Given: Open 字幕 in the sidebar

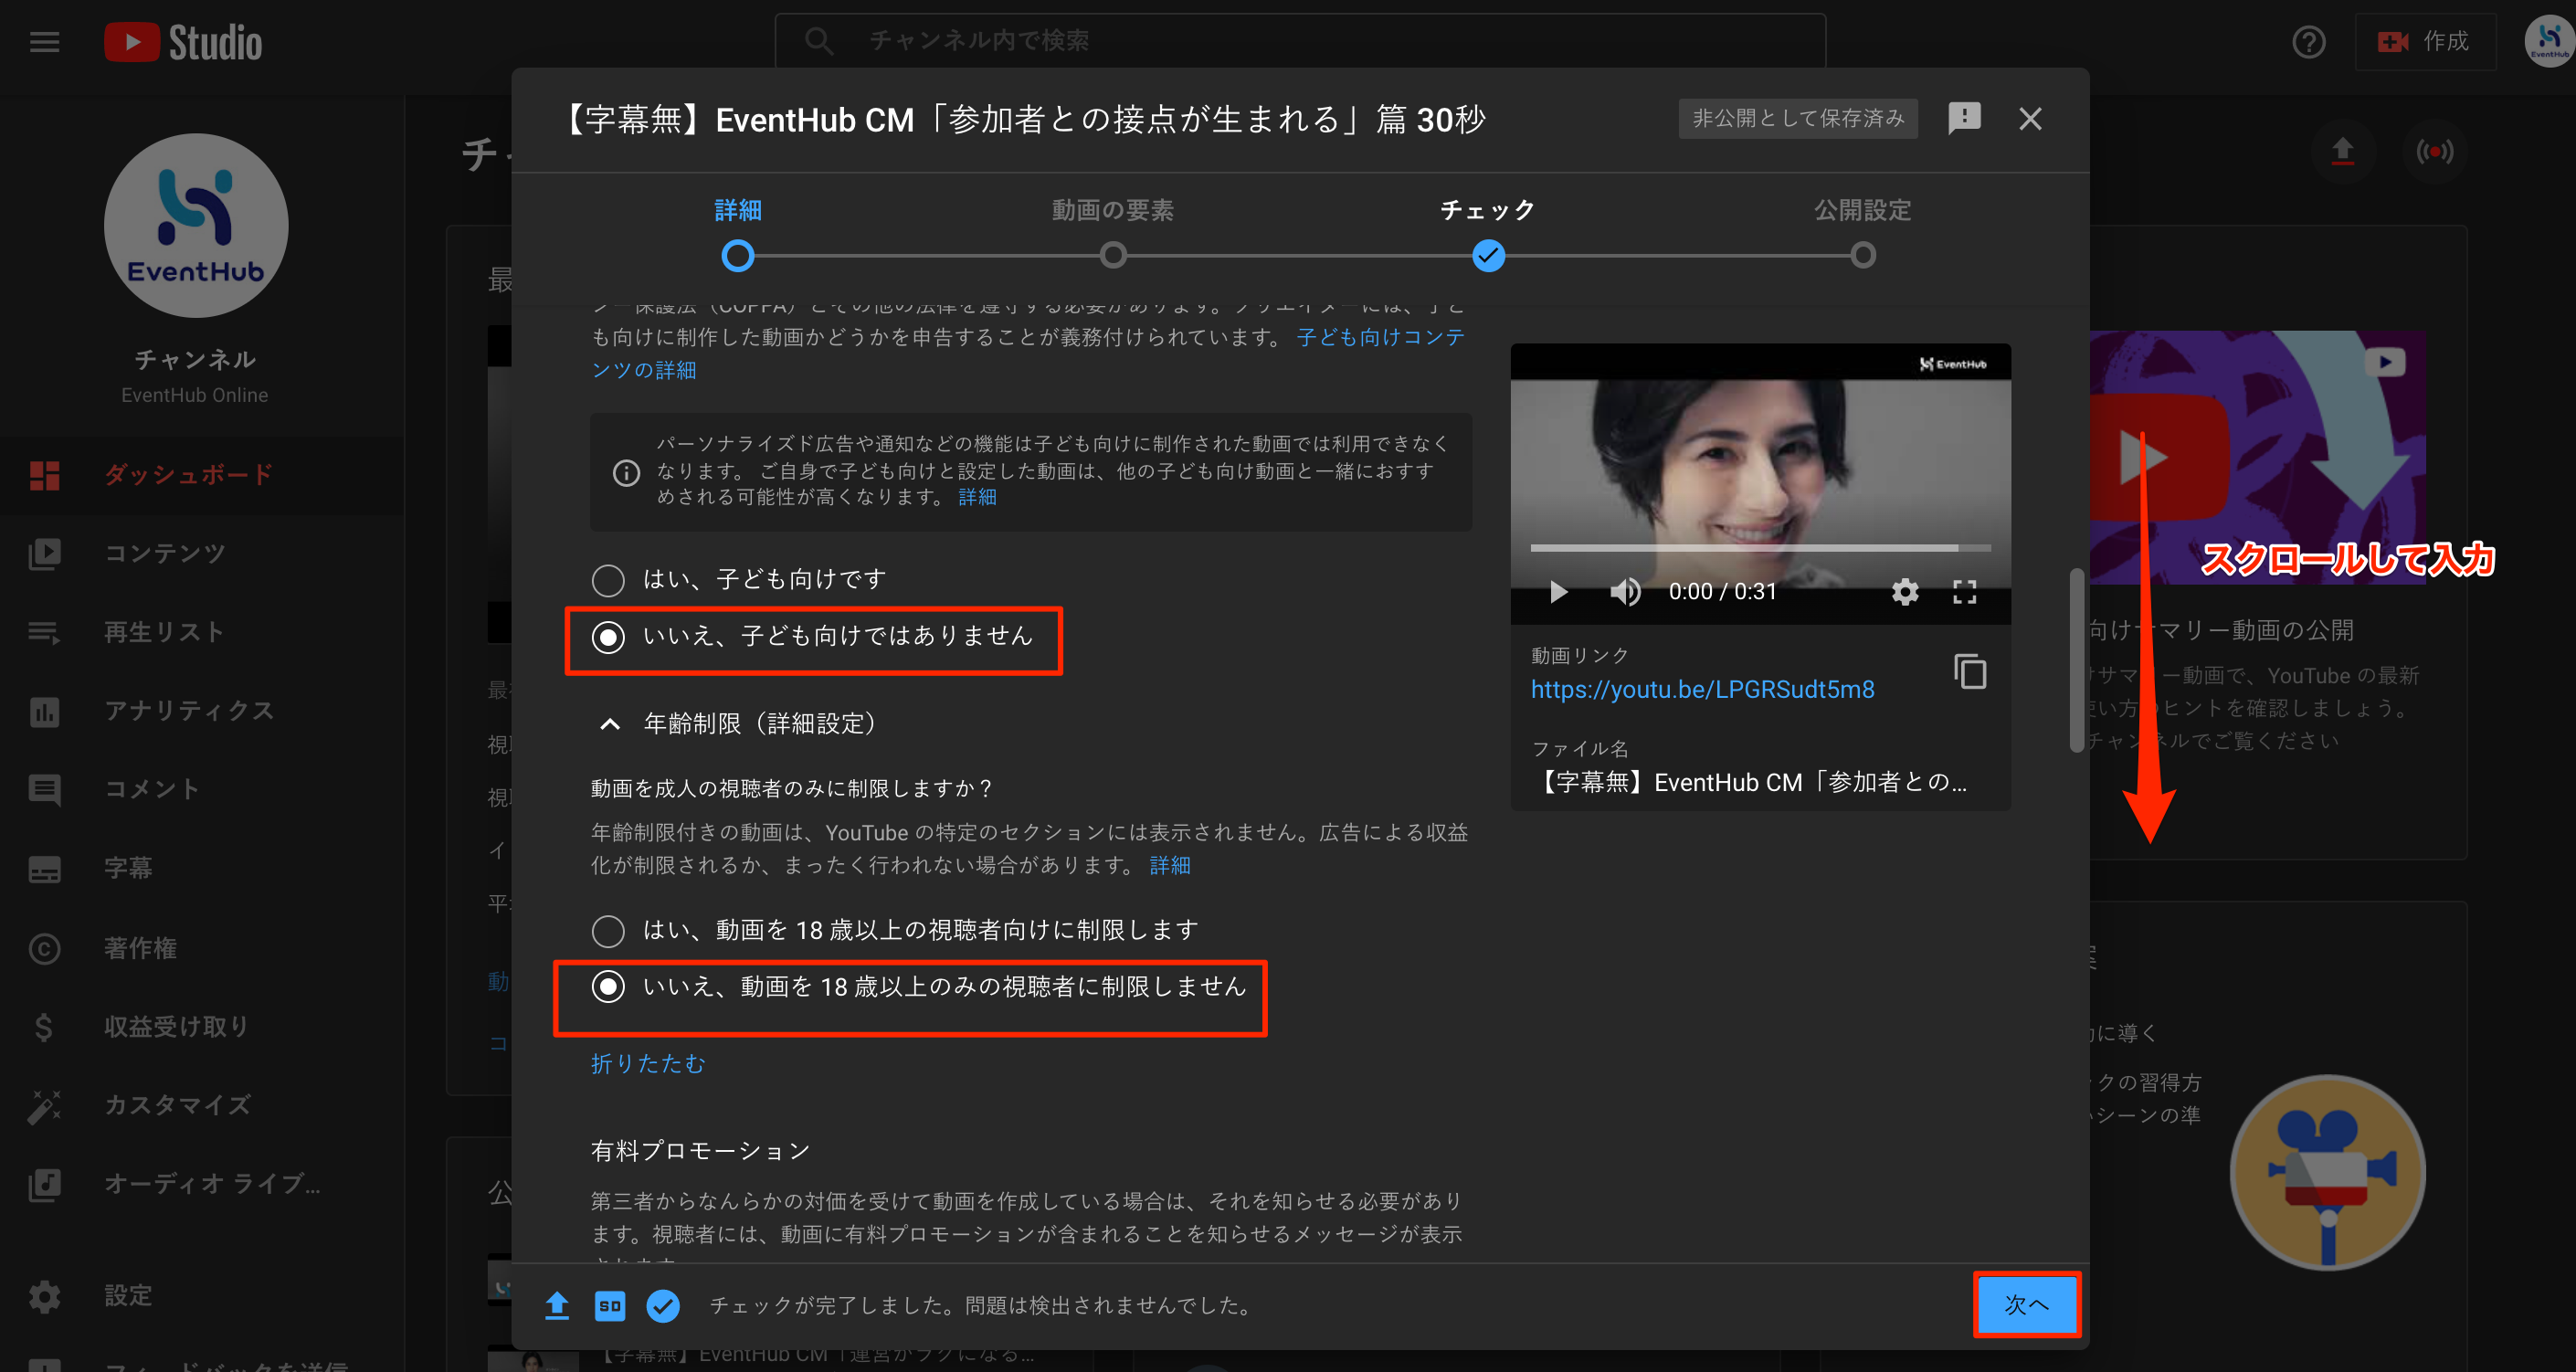Looking at the screenshot, I should pyautogui.click(x=202, y=868).
